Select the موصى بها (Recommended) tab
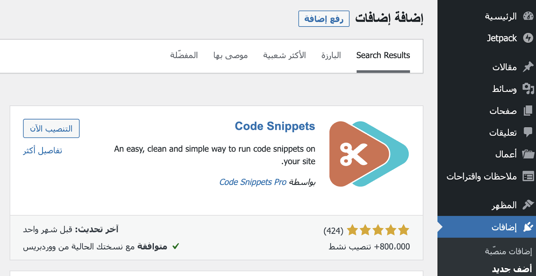 pos(230,56)
